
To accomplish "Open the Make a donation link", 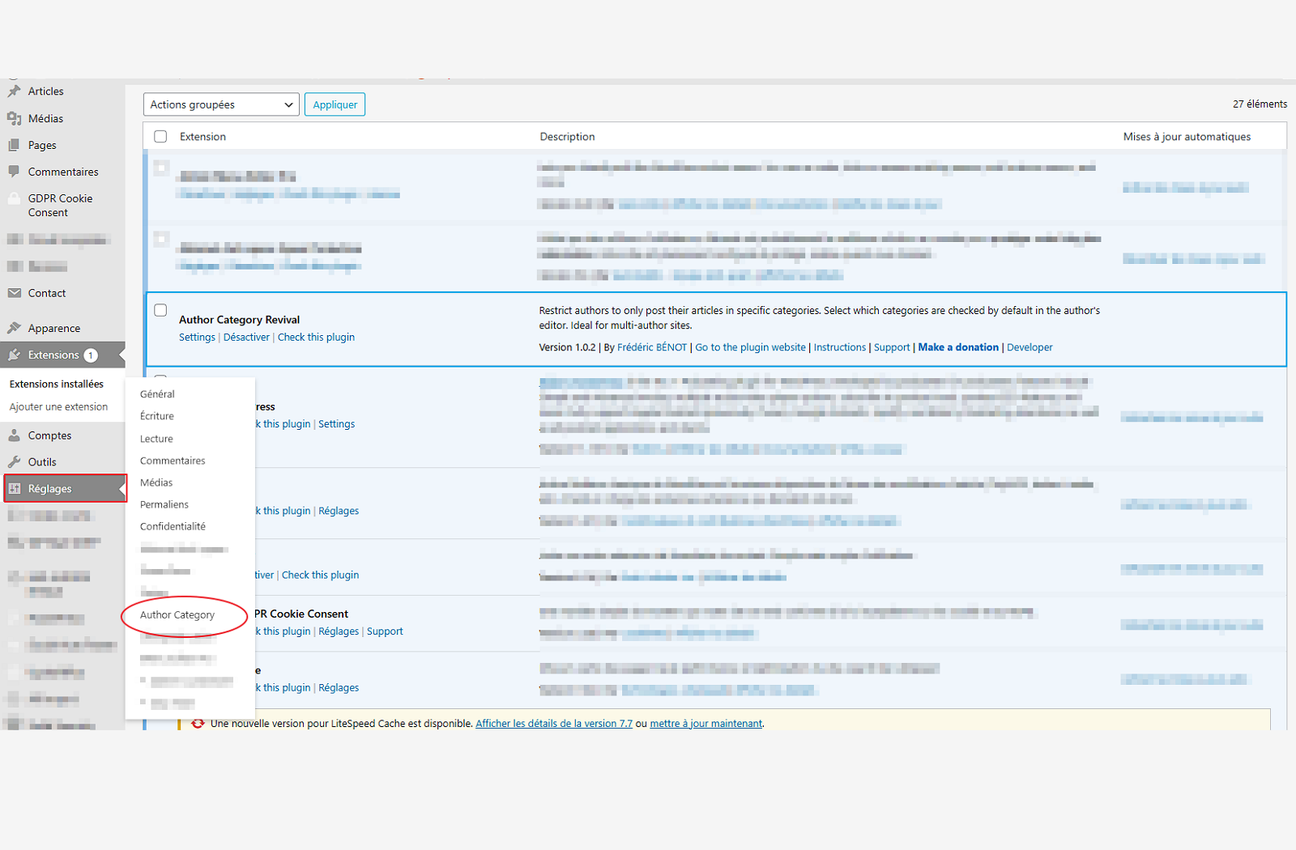I will [958, 346].
